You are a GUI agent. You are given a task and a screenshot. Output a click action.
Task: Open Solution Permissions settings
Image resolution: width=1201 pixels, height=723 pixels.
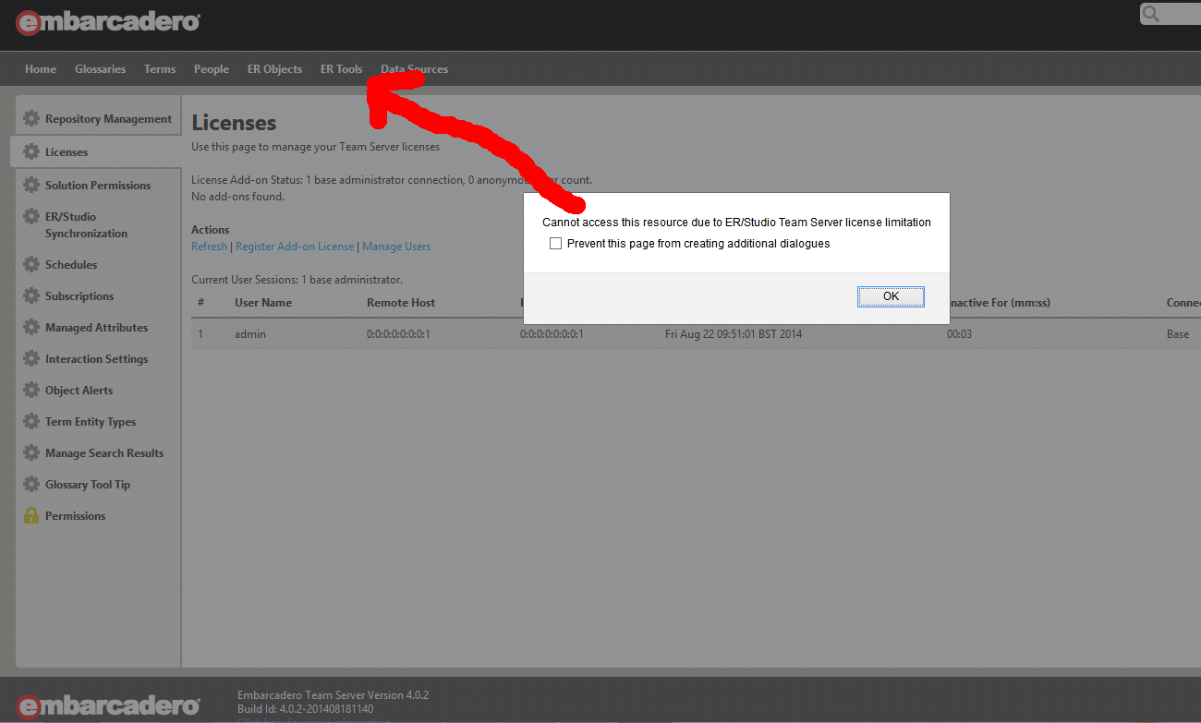(x=98, y=185)
